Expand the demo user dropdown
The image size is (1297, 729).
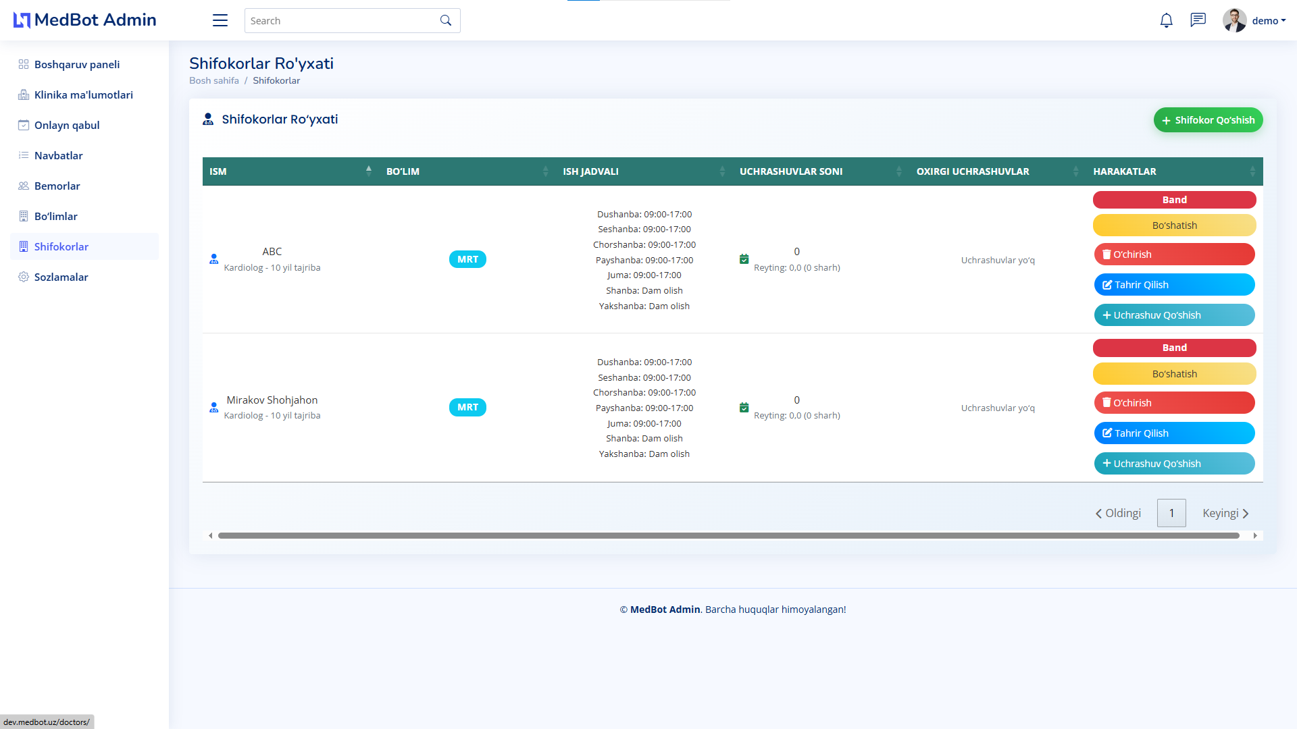click(1269, 20)
